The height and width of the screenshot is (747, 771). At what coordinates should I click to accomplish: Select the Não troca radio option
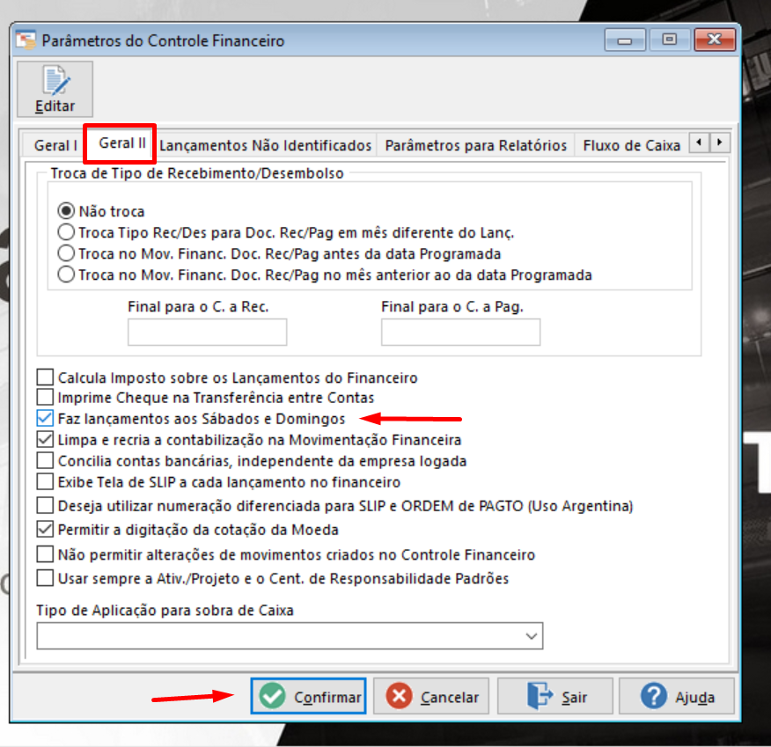tap(66, 211)
